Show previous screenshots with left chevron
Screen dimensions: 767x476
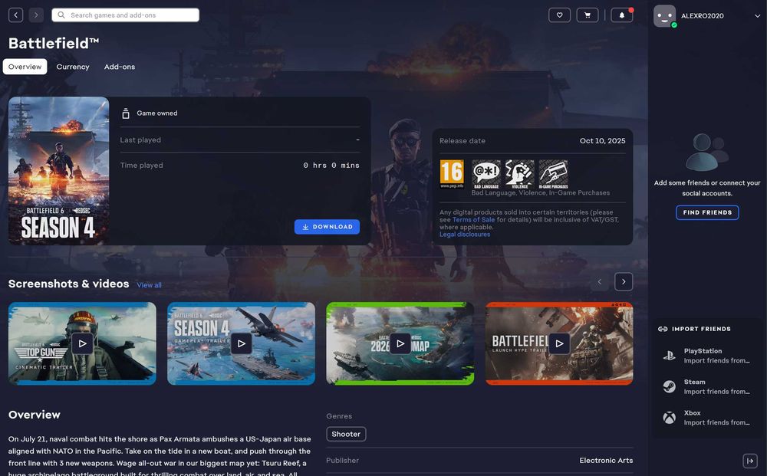pyautogui.click(x=600, y=281)
